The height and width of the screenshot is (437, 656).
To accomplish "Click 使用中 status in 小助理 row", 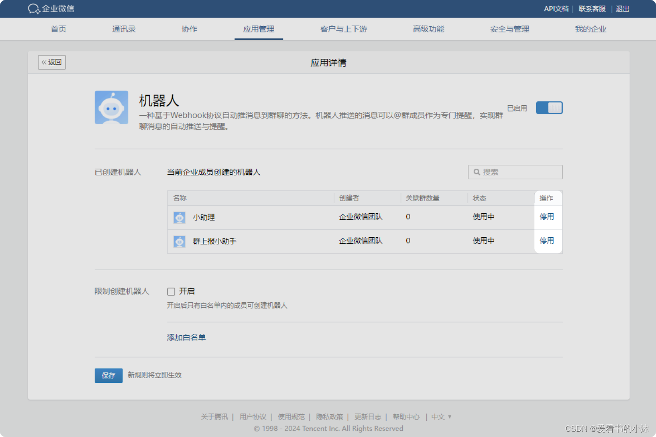I will pyautogui.click(x=483, y=217).
